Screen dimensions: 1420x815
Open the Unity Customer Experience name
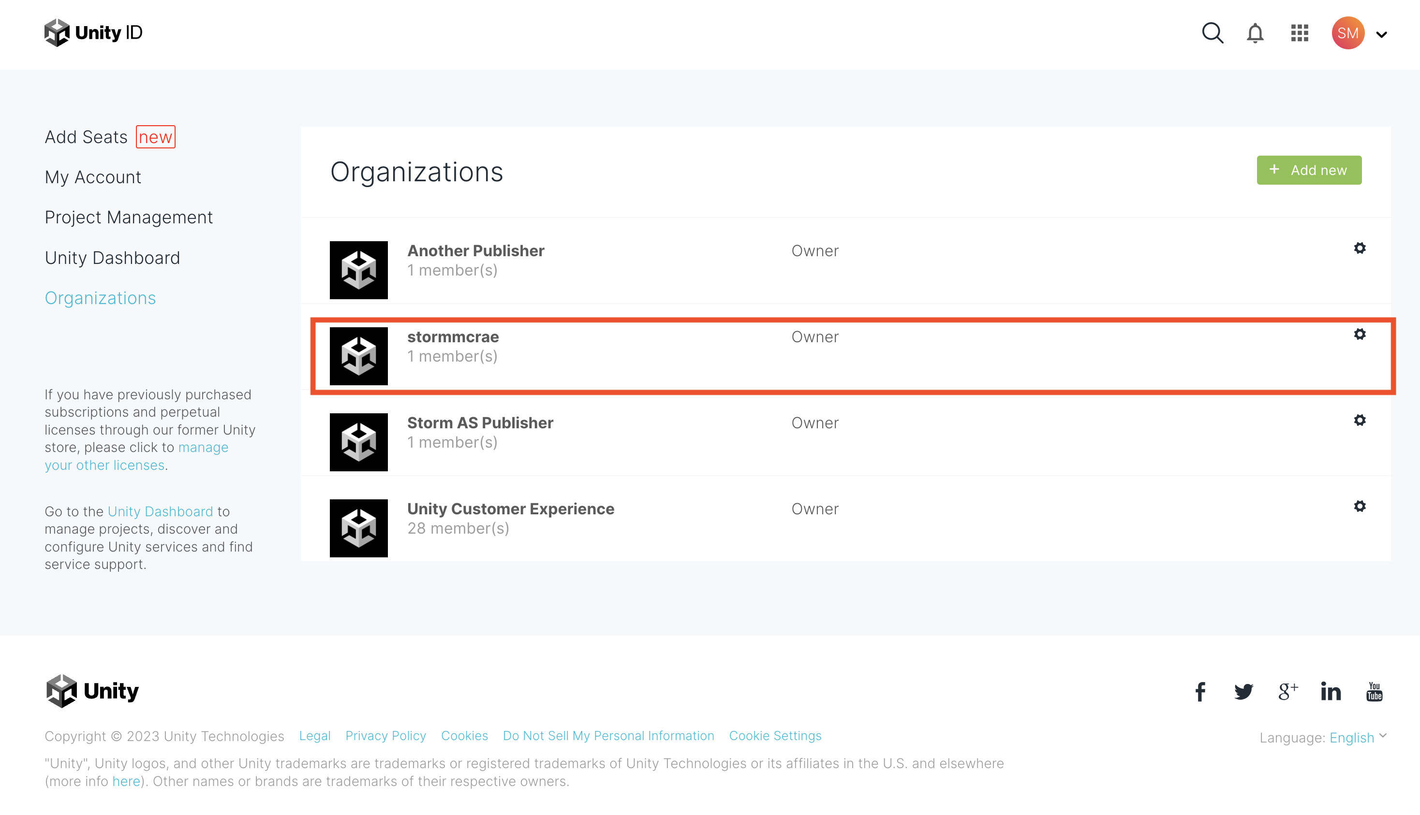510,509
